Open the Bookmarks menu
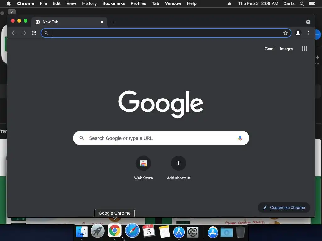This screenshot has height=241, width=322. (114, 3)
